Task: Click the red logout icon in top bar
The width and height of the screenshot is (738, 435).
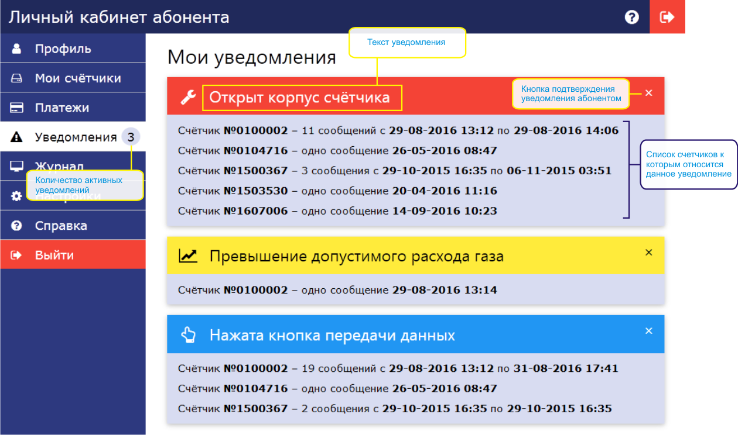Action: (x=667, y=17)
